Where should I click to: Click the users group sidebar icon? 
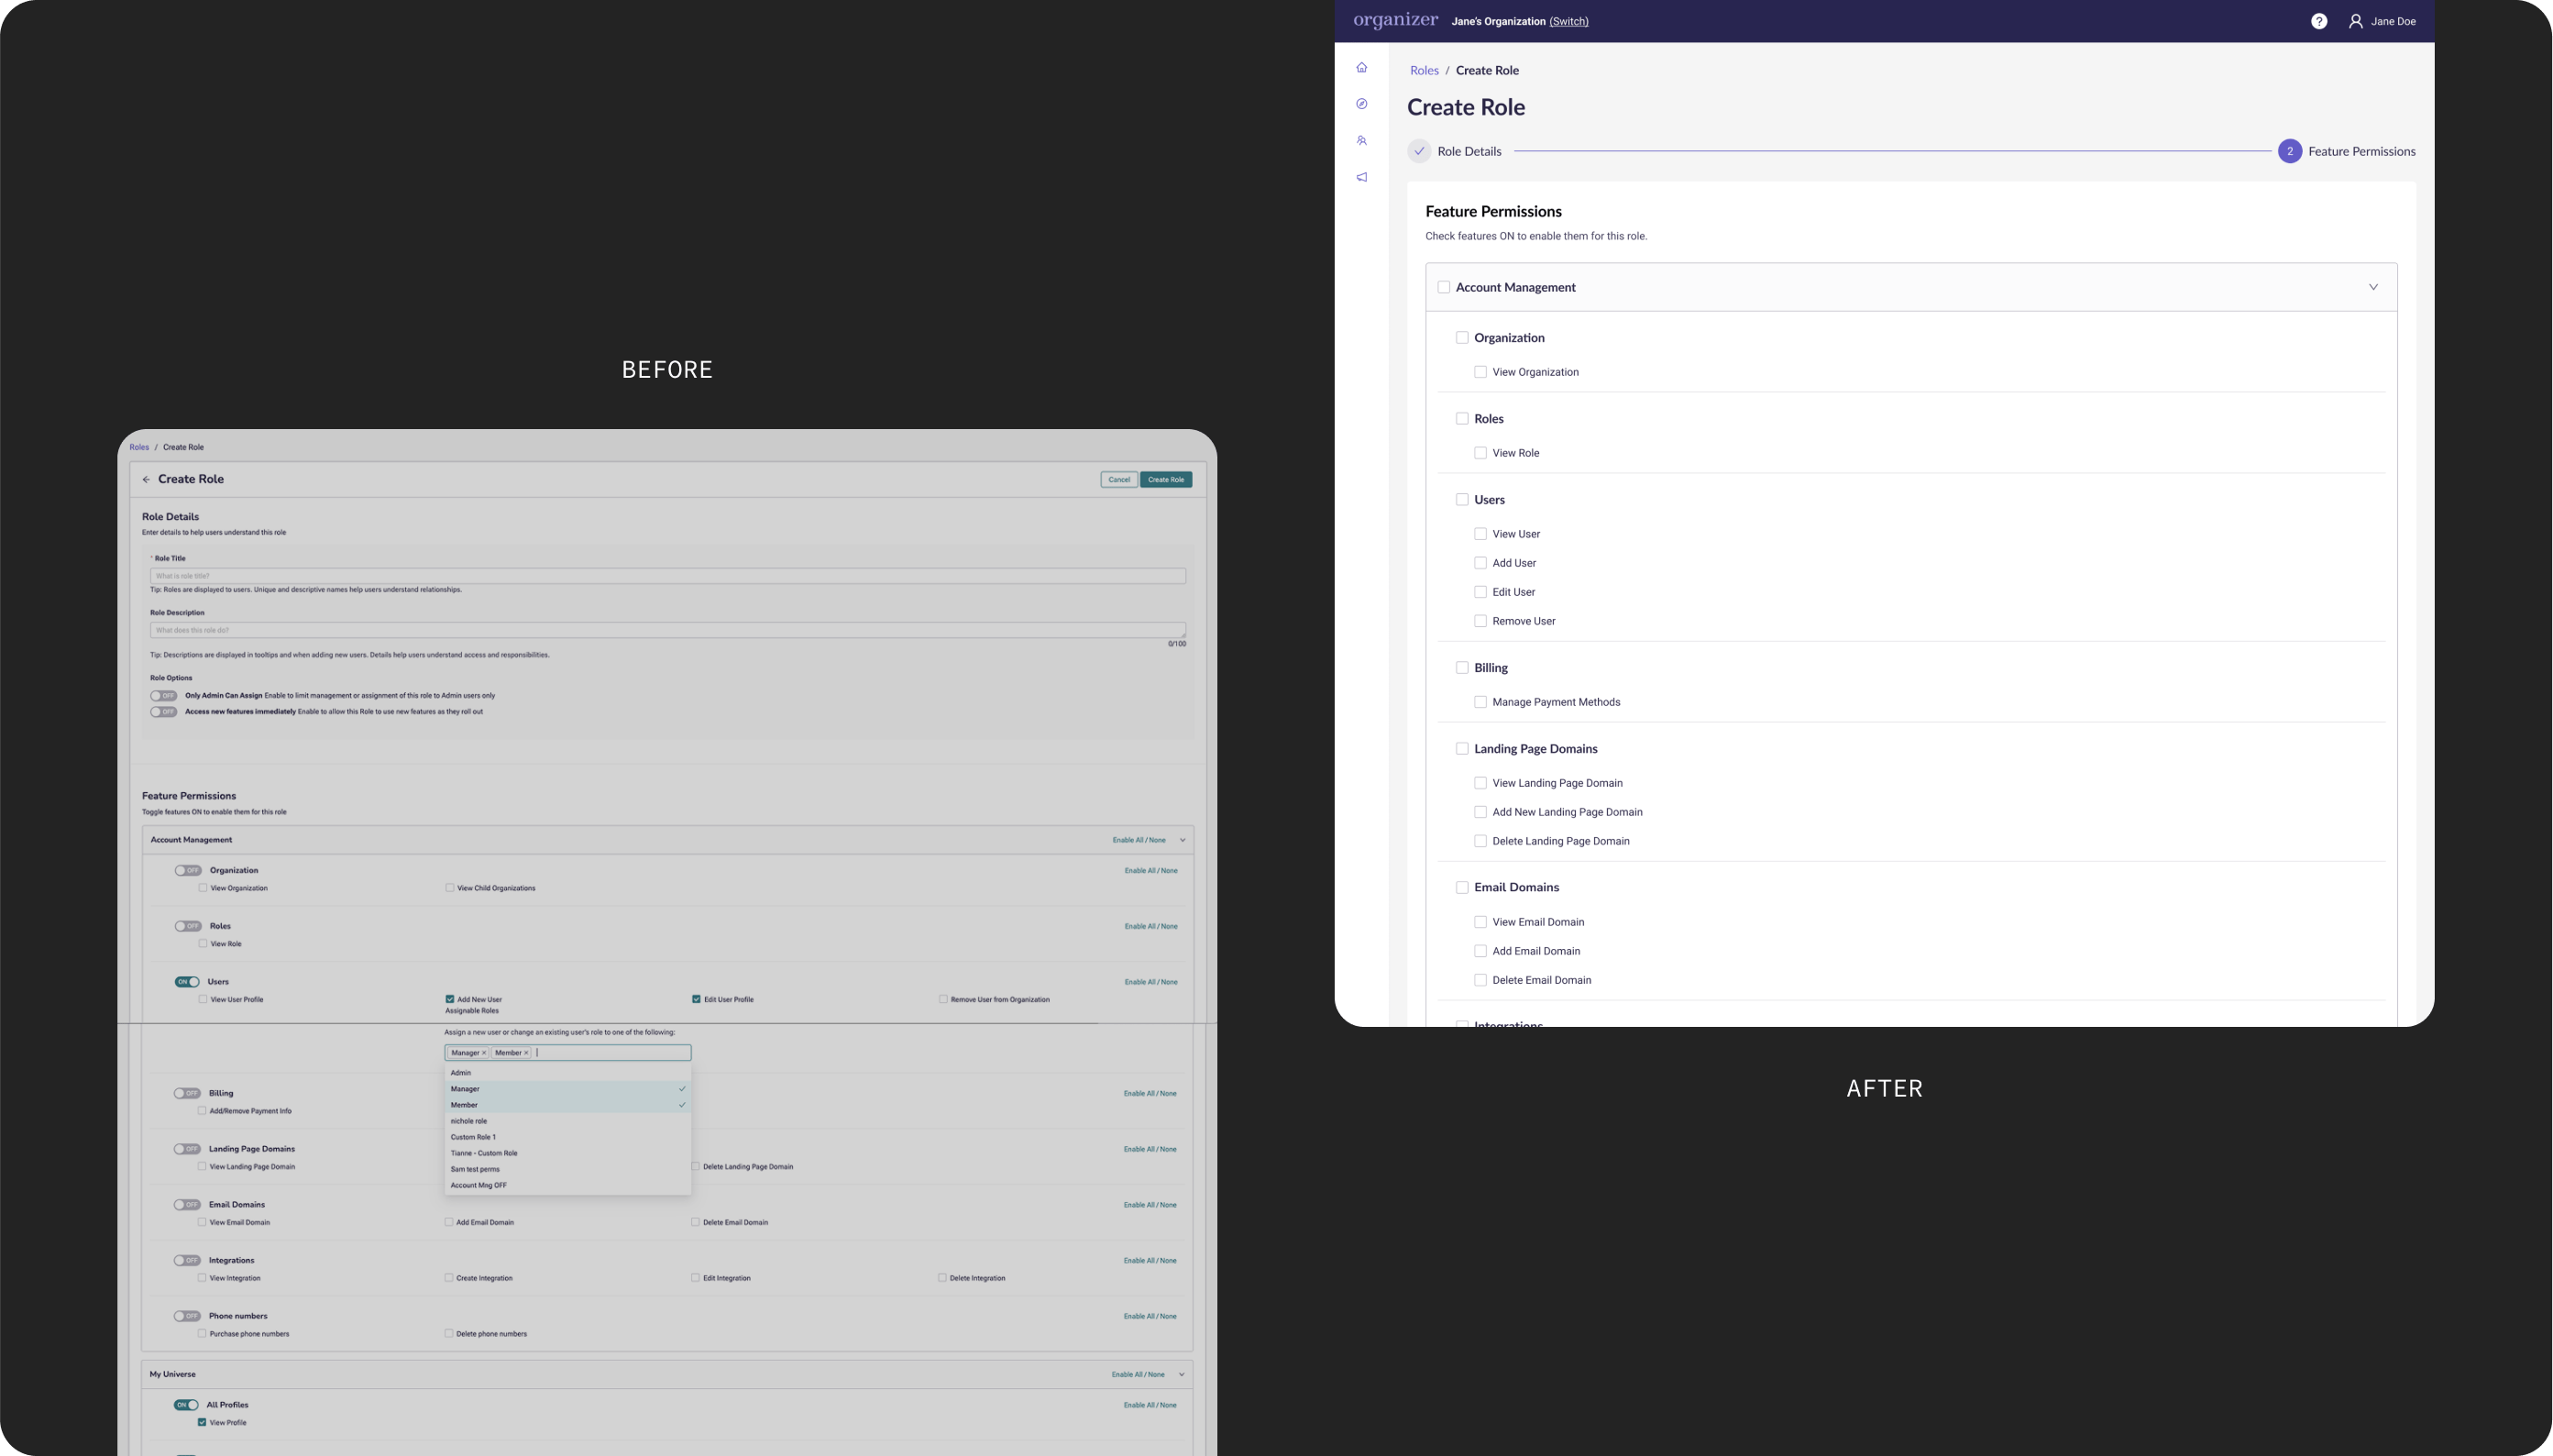1361,141
